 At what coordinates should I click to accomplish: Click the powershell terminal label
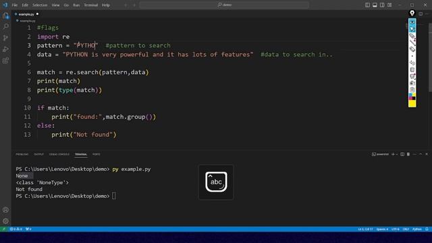click(x=380, y=155)
